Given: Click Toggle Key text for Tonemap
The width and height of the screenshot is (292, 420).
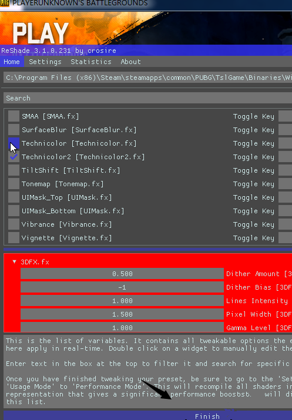Looking at the screenshot, I should tap(254, 184).
